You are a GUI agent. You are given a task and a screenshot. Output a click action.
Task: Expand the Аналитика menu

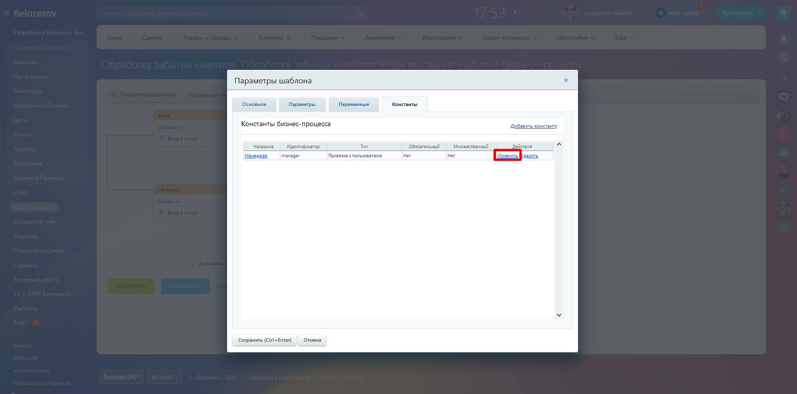383,38
